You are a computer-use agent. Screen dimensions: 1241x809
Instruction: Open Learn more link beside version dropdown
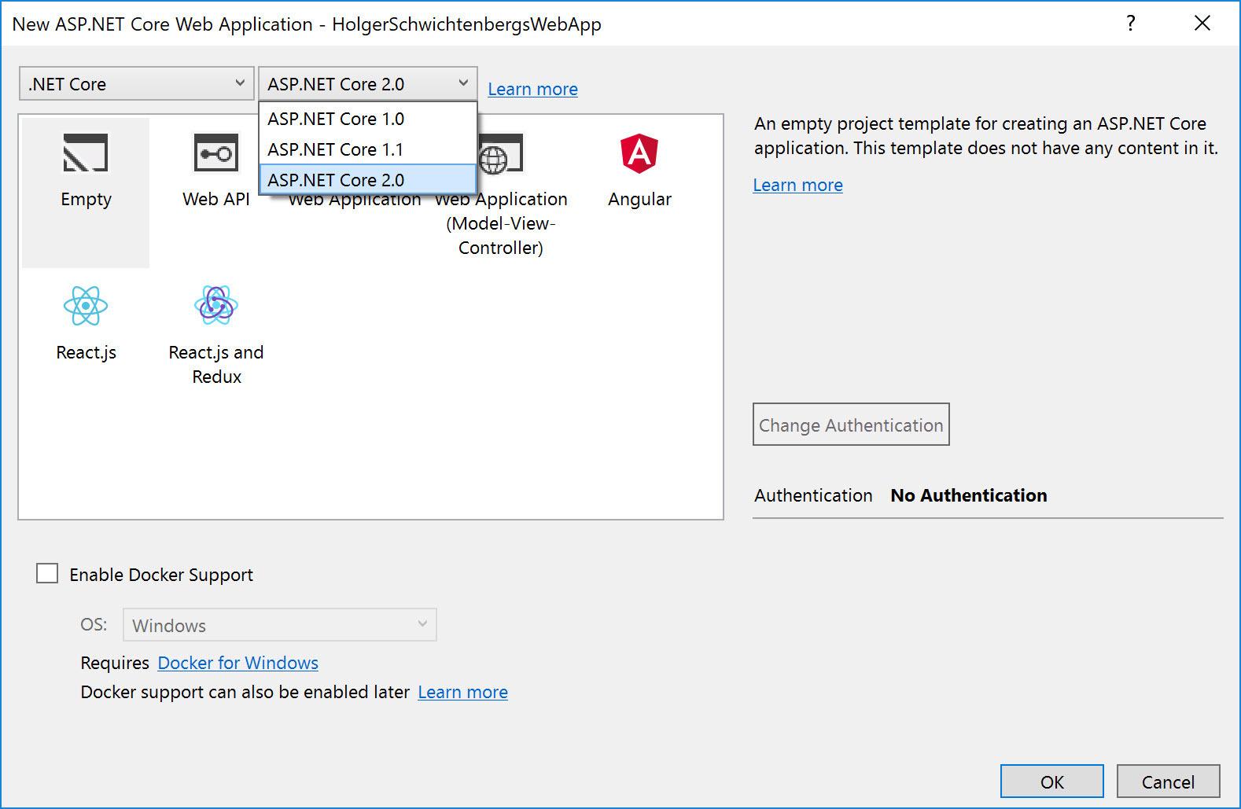pyautogui.click(x=532, y=89)
